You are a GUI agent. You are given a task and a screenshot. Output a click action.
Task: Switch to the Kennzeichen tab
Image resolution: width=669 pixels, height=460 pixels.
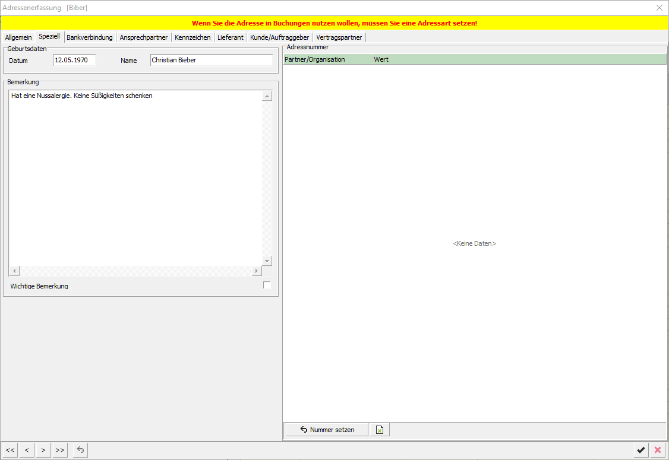[193, 37]
